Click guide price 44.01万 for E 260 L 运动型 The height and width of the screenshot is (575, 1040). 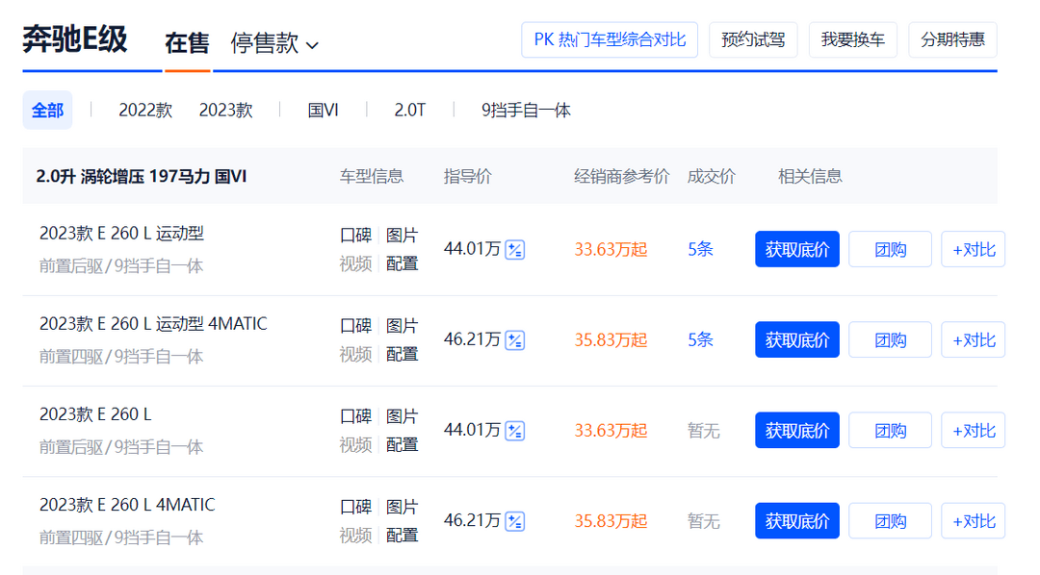click(x=472, y=249)
